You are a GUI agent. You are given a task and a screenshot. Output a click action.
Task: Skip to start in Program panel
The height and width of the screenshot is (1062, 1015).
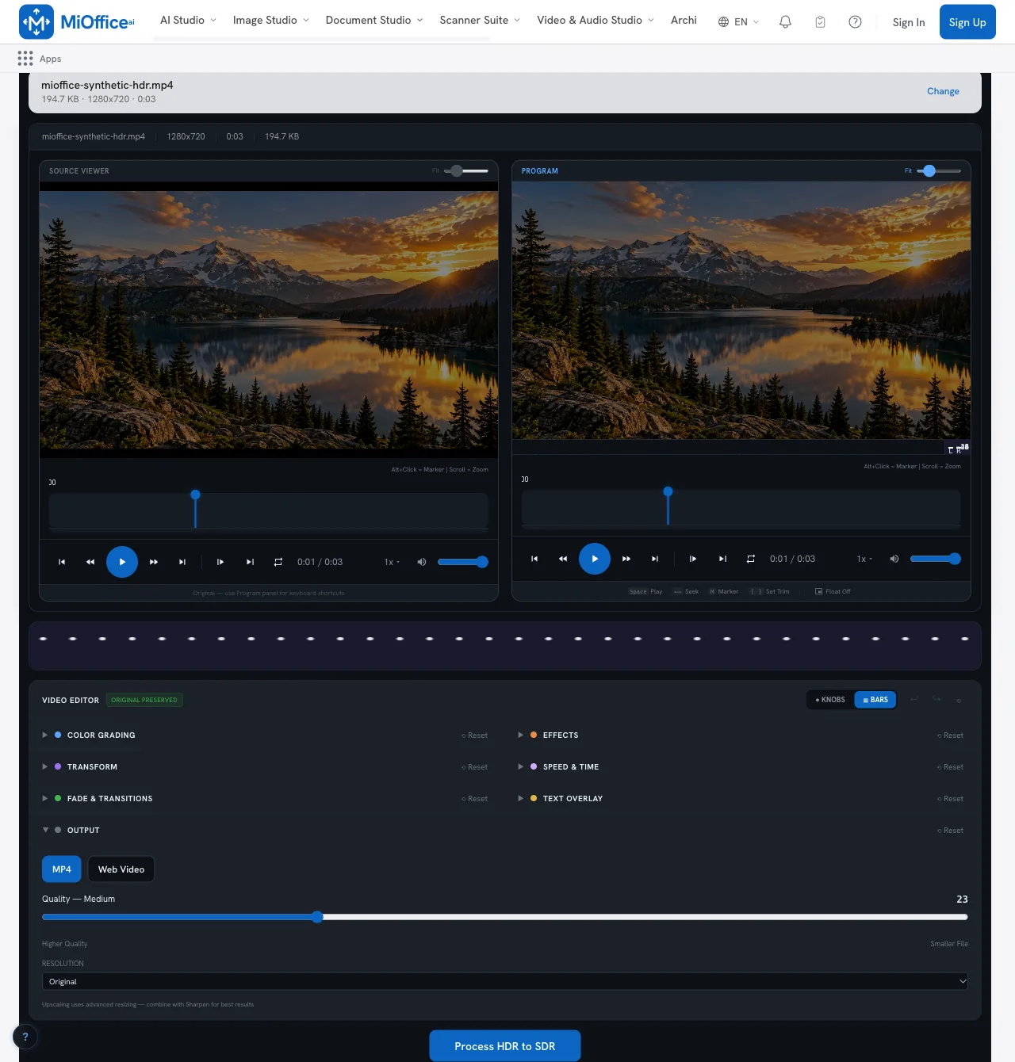click(534, 559)
